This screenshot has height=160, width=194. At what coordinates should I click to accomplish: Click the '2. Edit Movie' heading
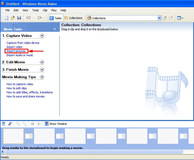pos(14,62)
